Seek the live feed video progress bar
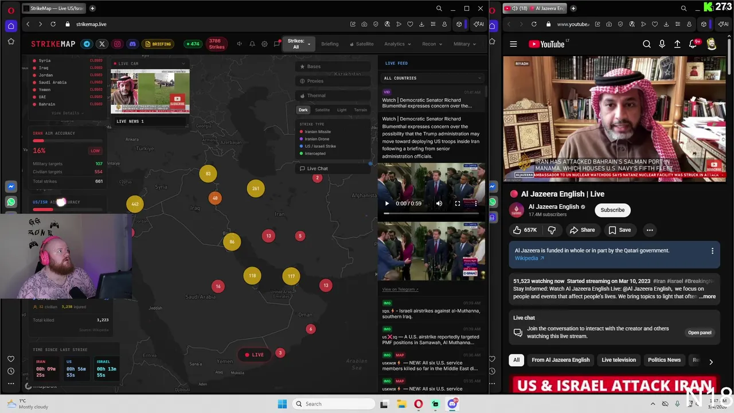 point(431,213)
